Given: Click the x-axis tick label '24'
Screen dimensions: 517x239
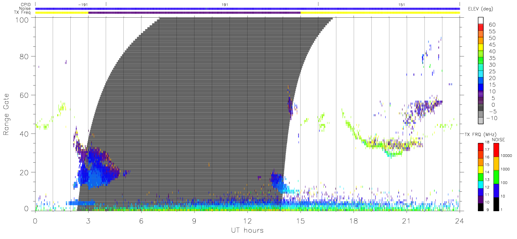Looking at the screenshot, I should 459,221.
